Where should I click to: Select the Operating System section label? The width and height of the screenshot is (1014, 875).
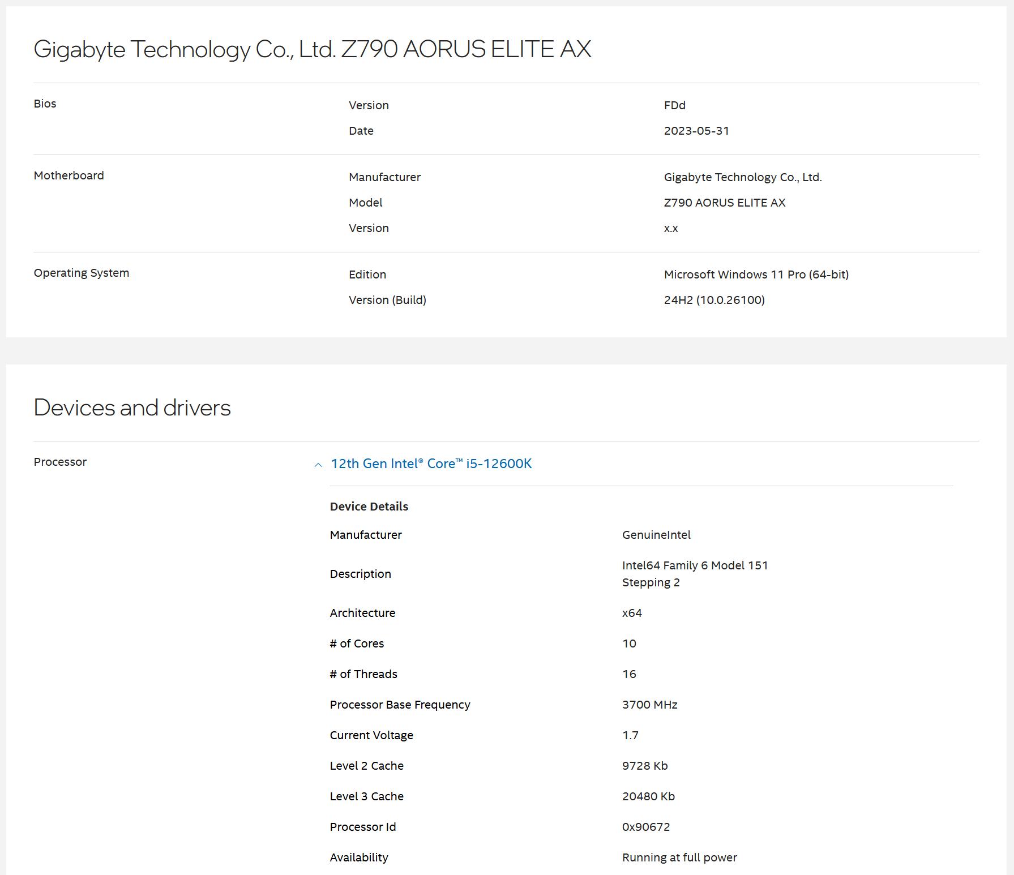click(81, 273)
